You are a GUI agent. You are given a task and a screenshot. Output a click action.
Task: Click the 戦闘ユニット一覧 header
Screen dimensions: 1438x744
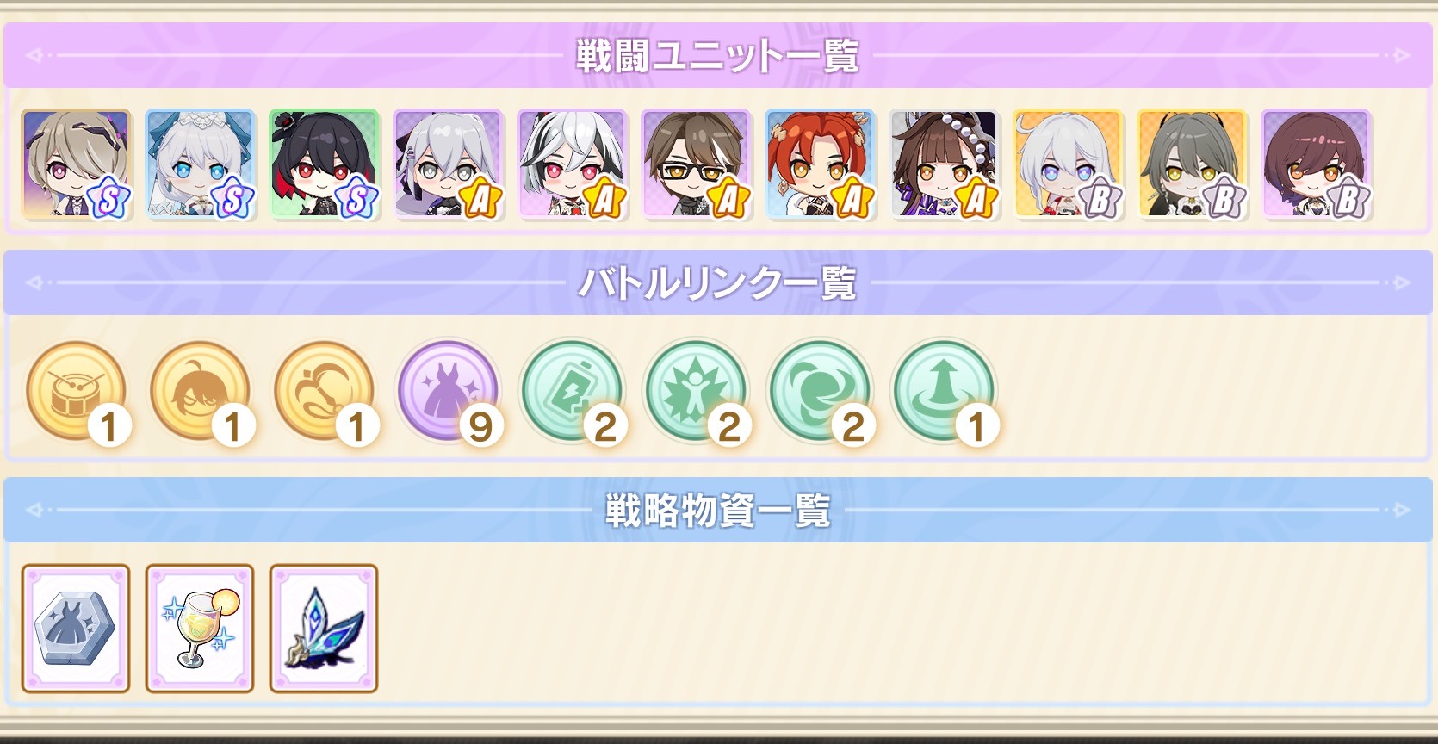pos(718,56)
